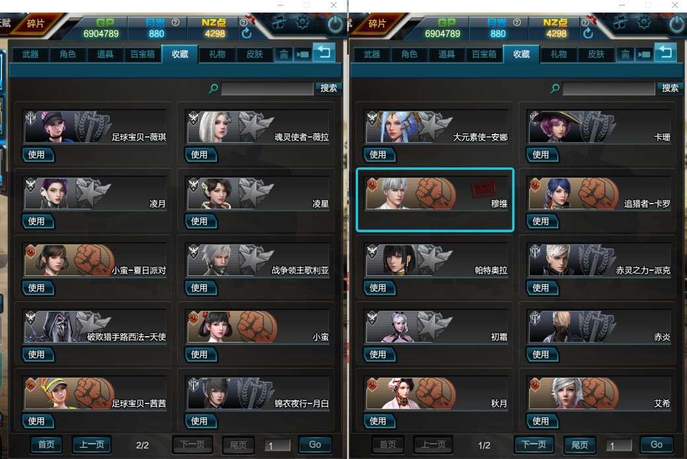The height and width of the screenshot is (459, 687).
Task: Click 使用 under 魂灵使者-薇拉
Action: tap(201, 155)
